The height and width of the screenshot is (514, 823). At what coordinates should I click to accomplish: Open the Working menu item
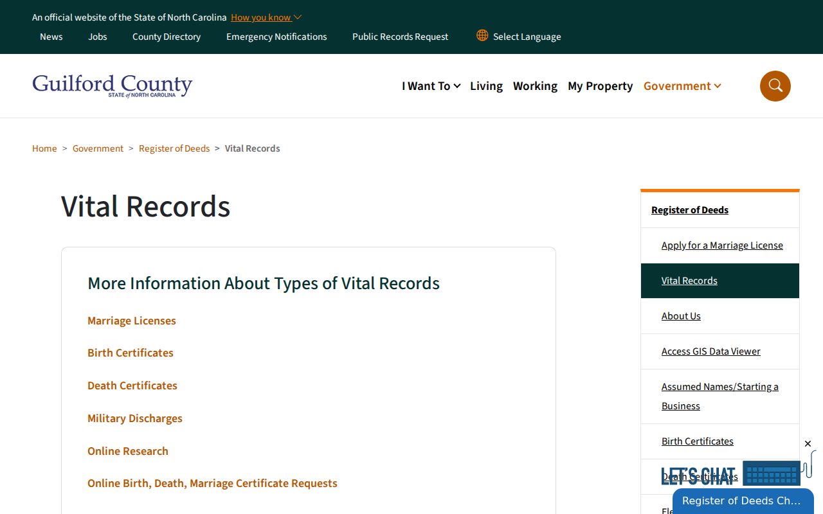535,85
